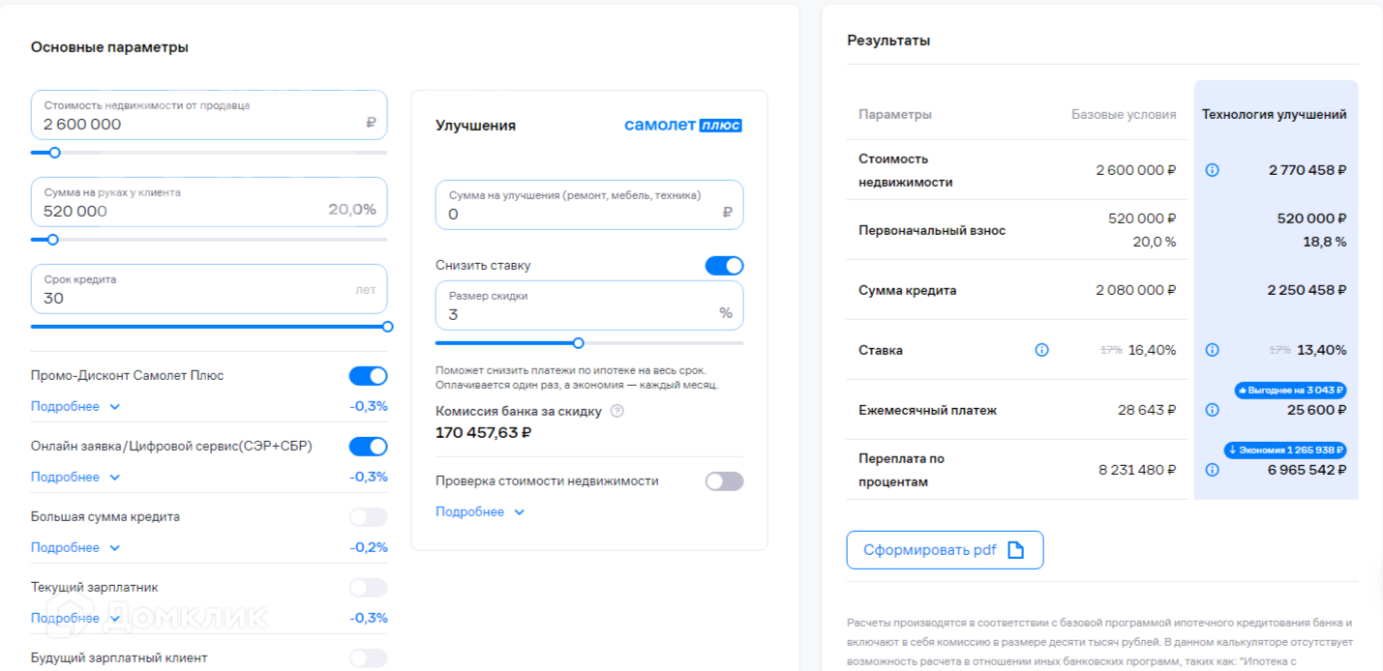Click info icon beside overpayment 6 965 542 ₽
The width and height of the screenshot is (1383, 671).
(x=1212, y=470)
